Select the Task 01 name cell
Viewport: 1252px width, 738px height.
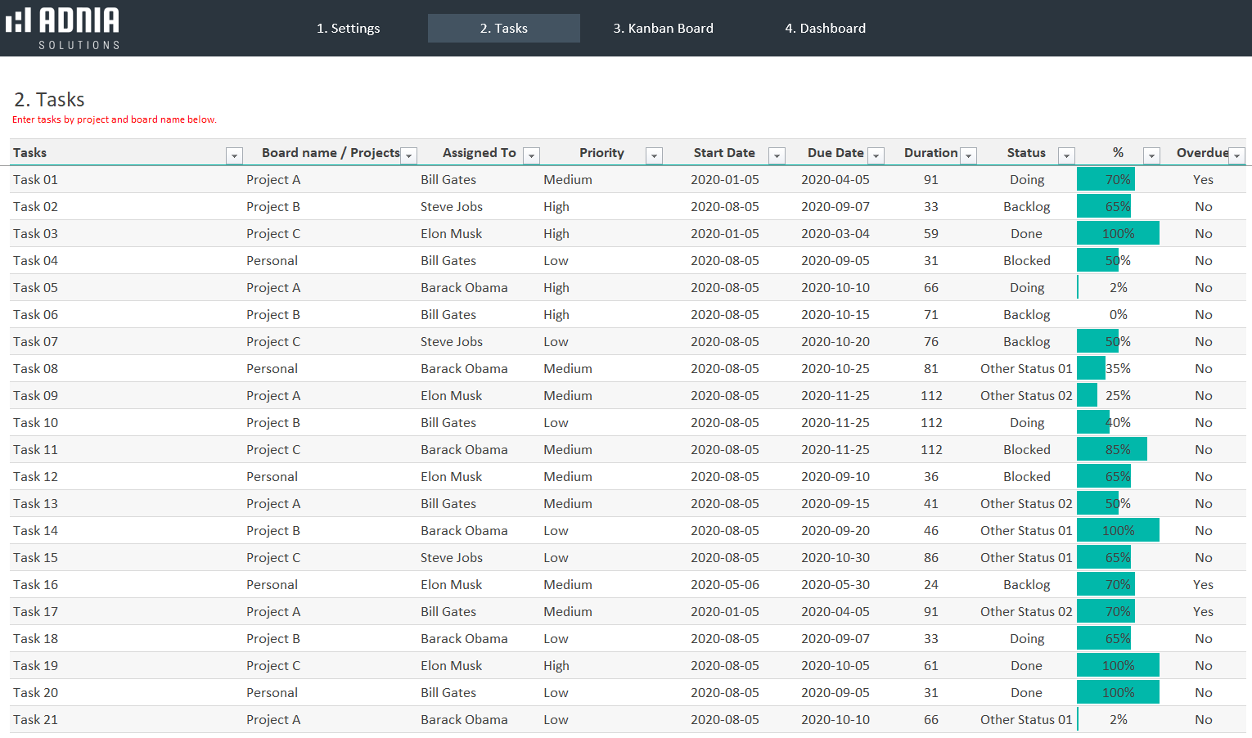tap(36, 179)
